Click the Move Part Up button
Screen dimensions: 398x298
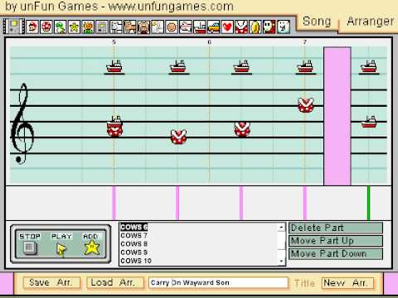click(336, 241)
